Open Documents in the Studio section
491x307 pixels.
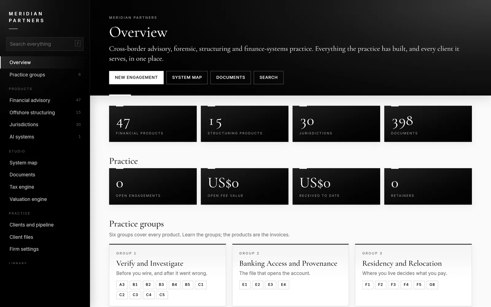[45, 175]
